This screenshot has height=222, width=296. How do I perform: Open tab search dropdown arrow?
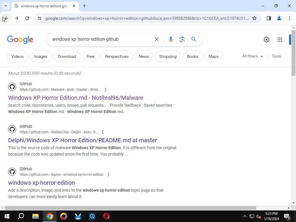pyautogui.click(x=6, y=6)
